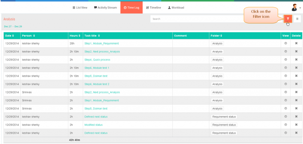Viewport: 303px width, 144px height.
Task: Delete Srinivas's Step5, Doiman test entry
Action: (296, 108)
